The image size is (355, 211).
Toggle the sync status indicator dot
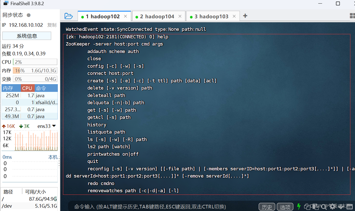29,15
